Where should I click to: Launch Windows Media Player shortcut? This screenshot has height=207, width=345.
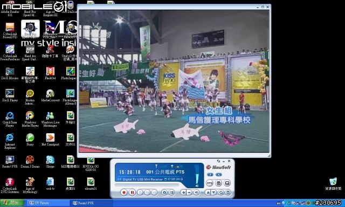click(x=30, y=120)
